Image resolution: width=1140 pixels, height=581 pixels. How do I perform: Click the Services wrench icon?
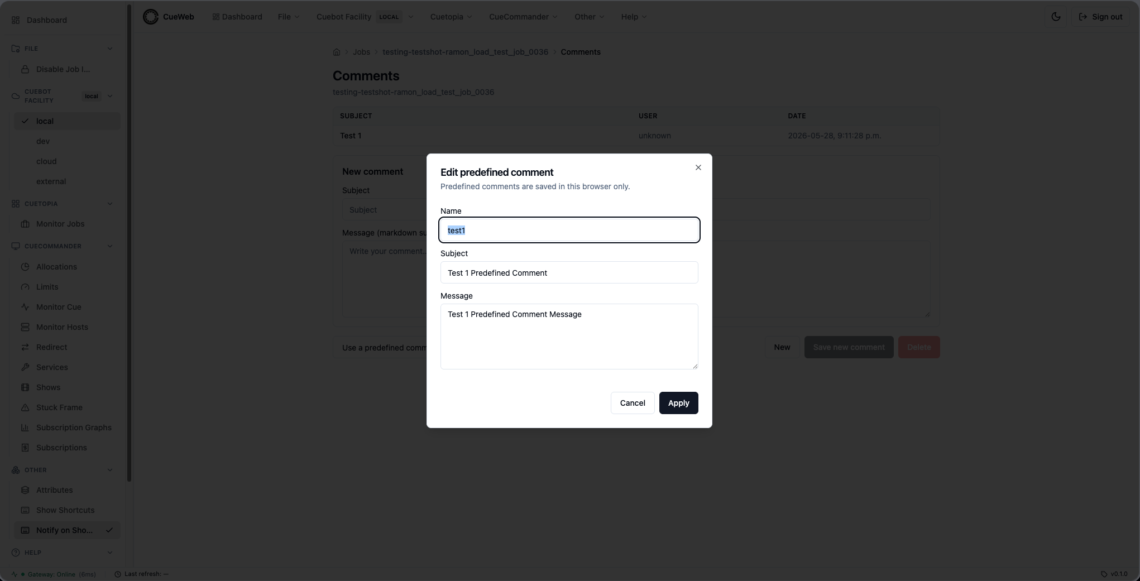point(25,367)
